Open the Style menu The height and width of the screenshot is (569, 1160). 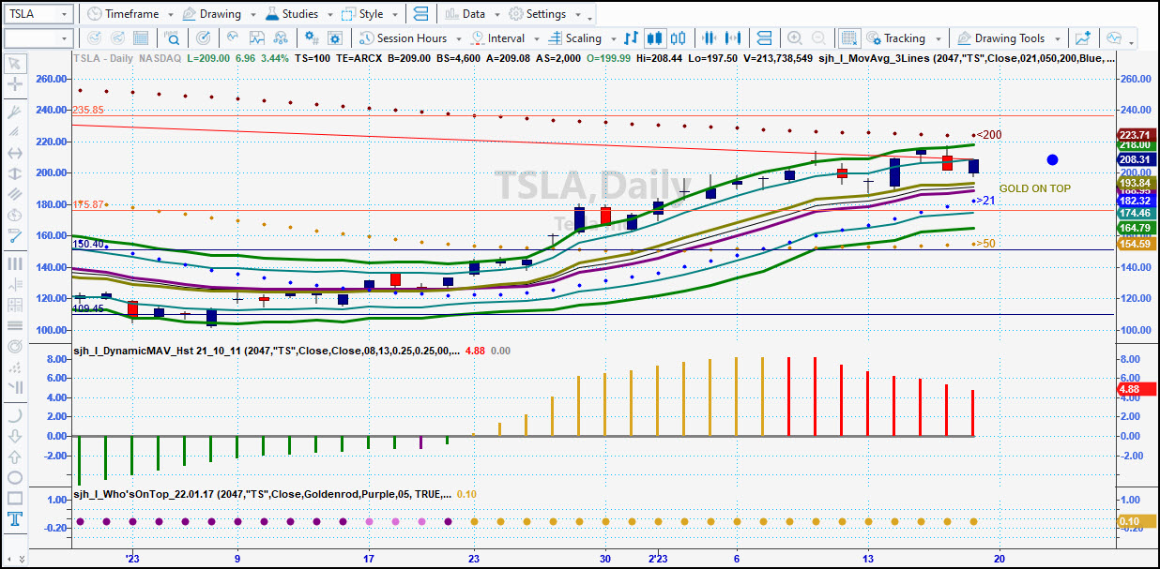363,14
